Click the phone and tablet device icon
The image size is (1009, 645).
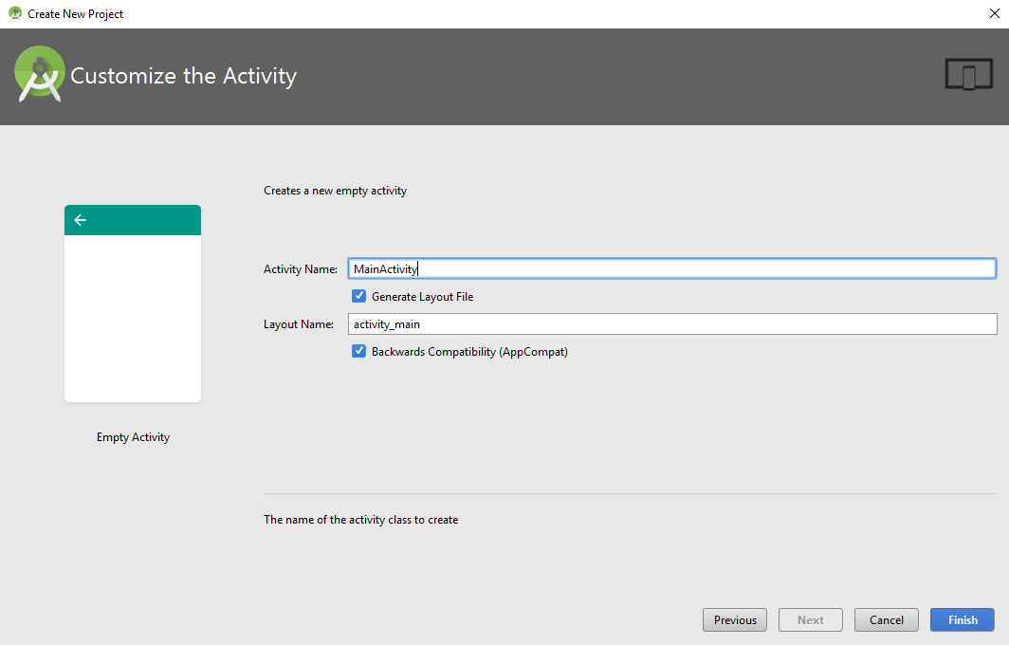pos(968,74)
